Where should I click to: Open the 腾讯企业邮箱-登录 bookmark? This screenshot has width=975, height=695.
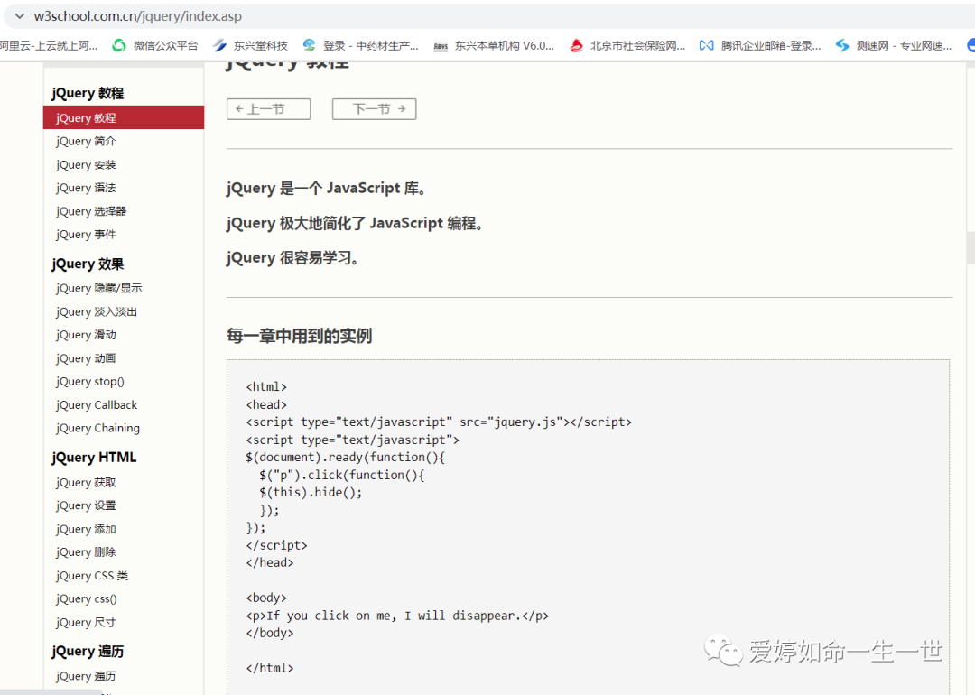[760, 45]
